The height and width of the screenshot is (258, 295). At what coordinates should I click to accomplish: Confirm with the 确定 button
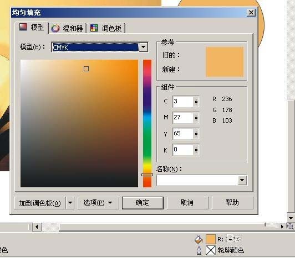(x=143, y=203)
